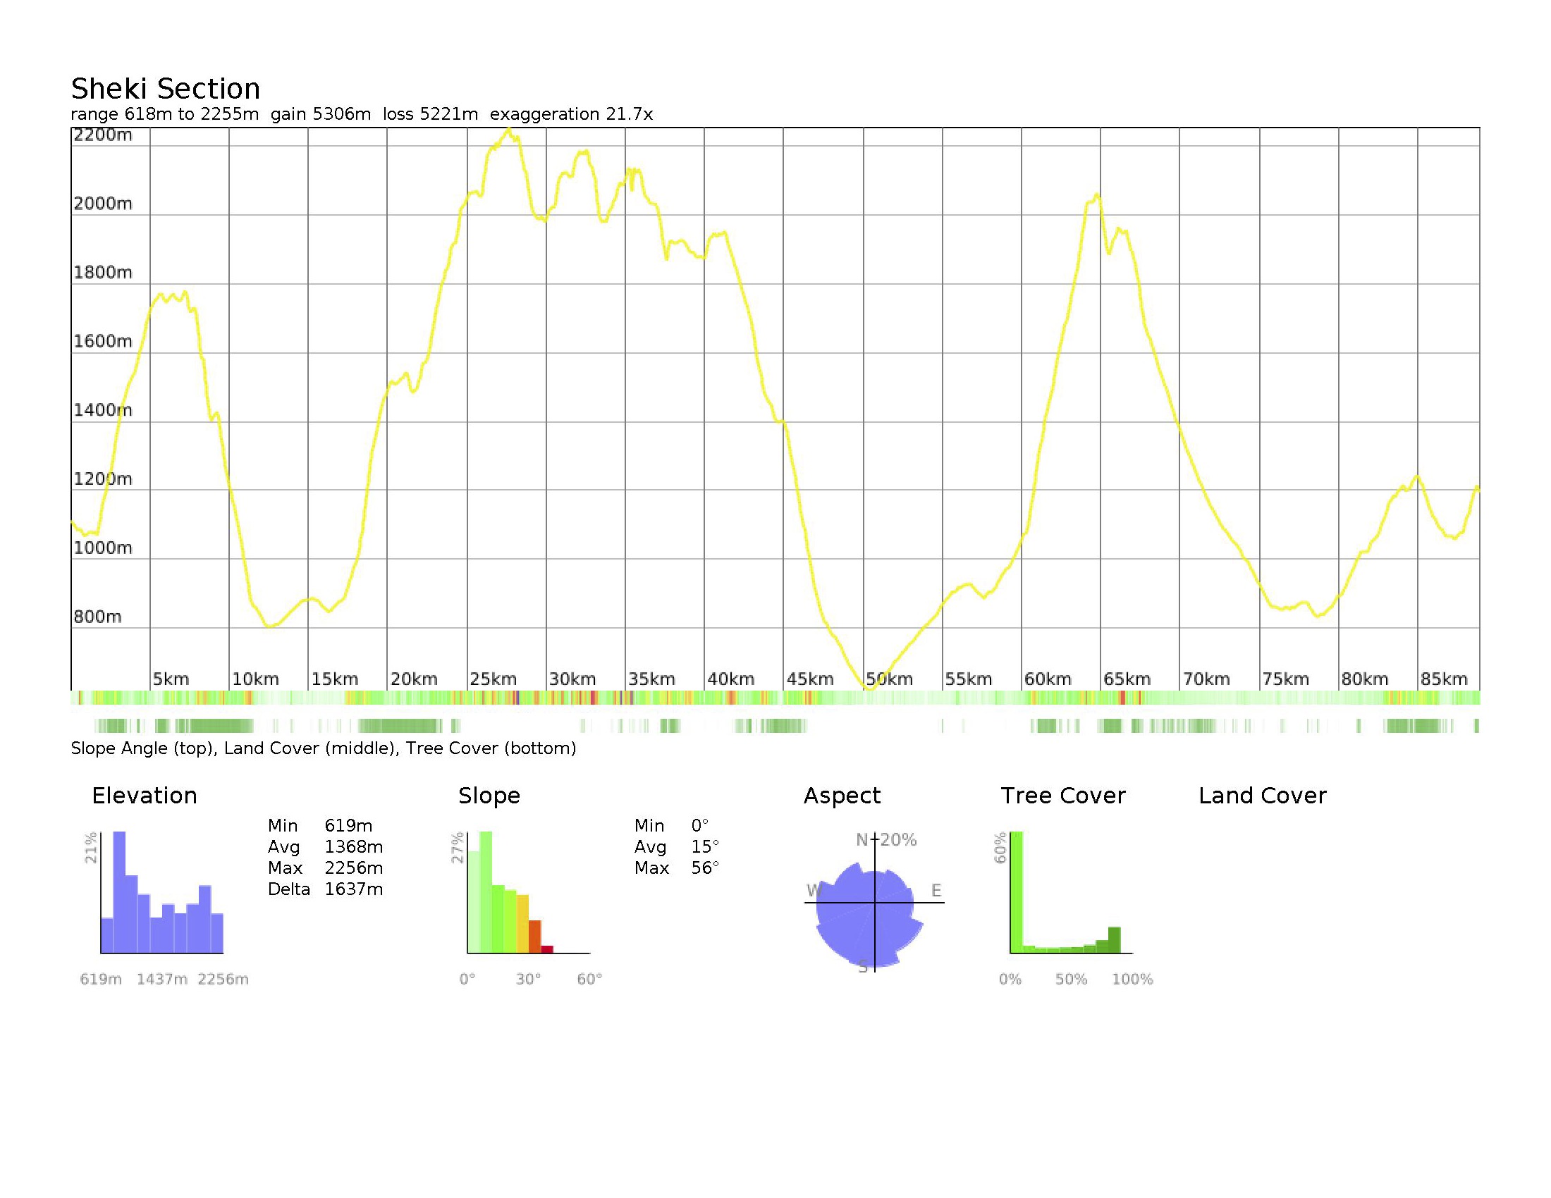Image resolution: width=1551 pixels, height=1198 pixels.
Task: Click the 1600m axis label
Action: (x=103, y=341)
